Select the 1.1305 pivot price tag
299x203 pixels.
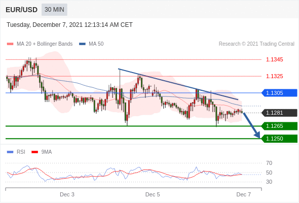(x=279, y=93)
